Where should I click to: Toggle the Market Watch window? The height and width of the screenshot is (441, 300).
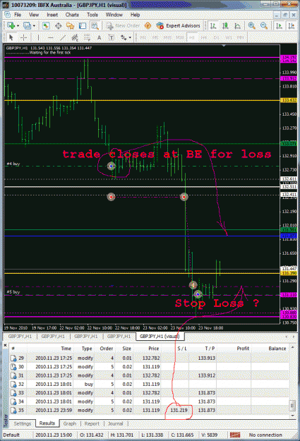click(46, 26)
